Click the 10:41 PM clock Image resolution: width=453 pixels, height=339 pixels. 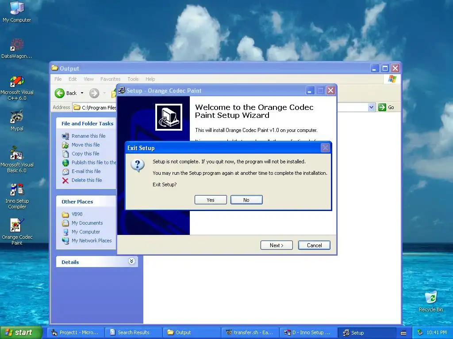coord(436,333)
